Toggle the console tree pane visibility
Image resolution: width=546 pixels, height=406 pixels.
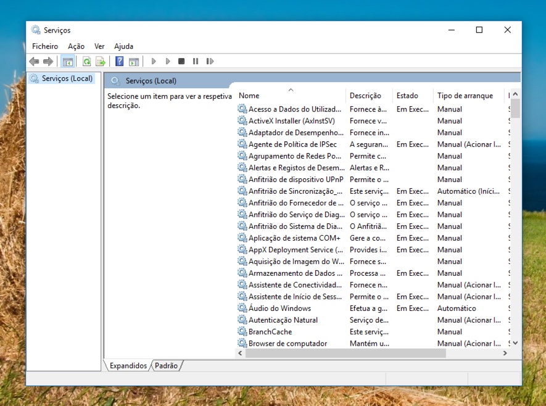(x=68, y=61)
